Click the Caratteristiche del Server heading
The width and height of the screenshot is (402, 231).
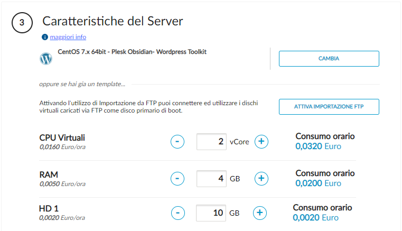pyautogui.click(x=113, y=22)
